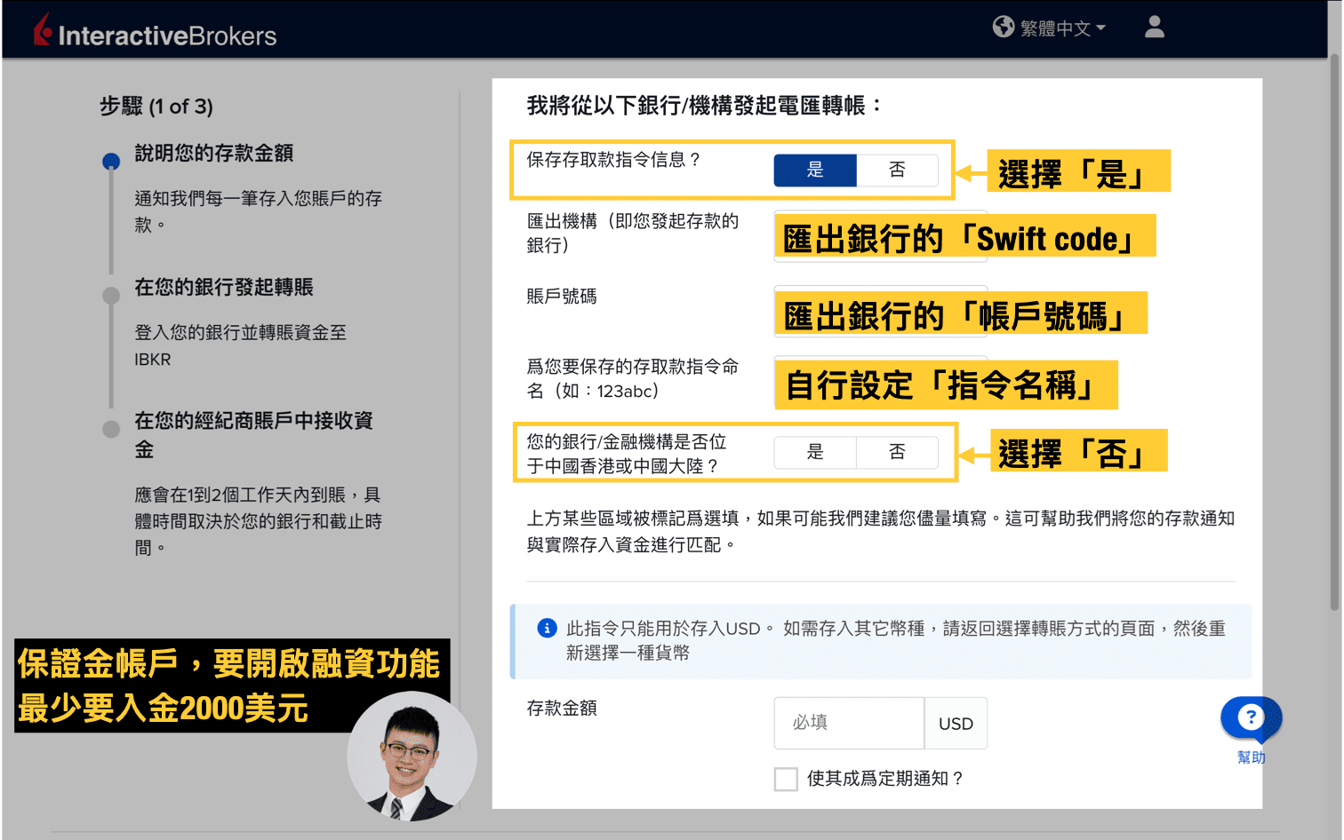Click the advisor avatar photo
1344x840 pixels.
pos(411,756)
